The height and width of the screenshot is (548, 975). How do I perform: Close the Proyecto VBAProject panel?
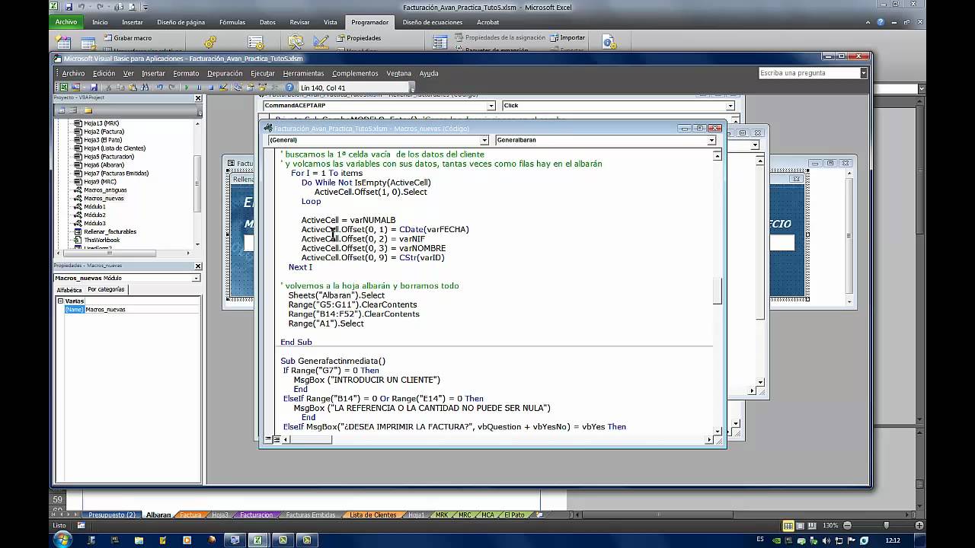pyautogui.click(x=198, y=98)
